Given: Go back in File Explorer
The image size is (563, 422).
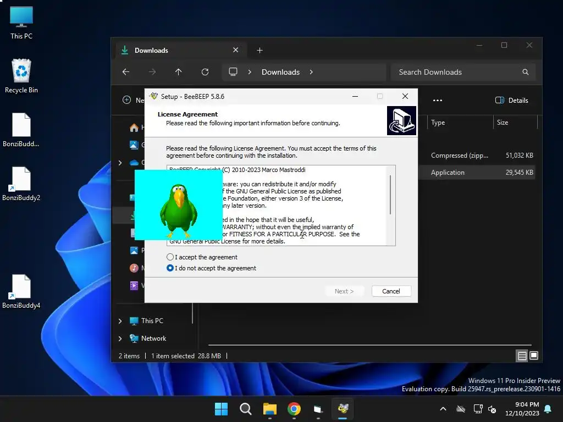Looking at the screenshot, I should point(126,72).
